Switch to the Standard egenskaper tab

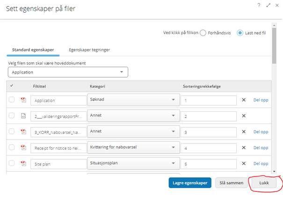click(33, 50)
